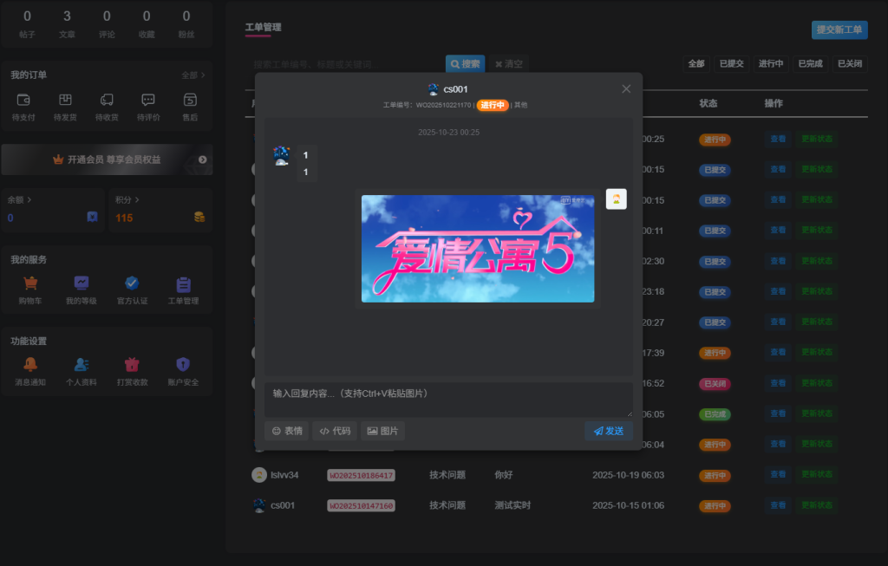Click 提交新工单 to submit a new ticket
Viewport: 888px width, 566px height.
[839, 30]
